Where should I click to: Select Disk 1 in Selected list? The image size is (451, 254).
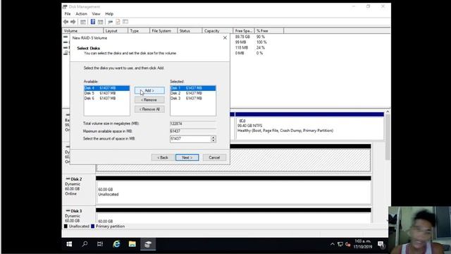pos(192,88)
